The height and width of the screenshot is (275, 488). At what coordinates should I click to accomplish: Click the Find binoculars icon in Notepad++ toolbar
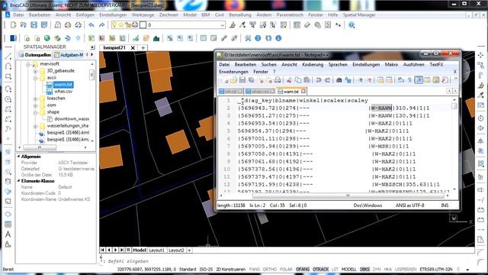click(x=339, y=80)
